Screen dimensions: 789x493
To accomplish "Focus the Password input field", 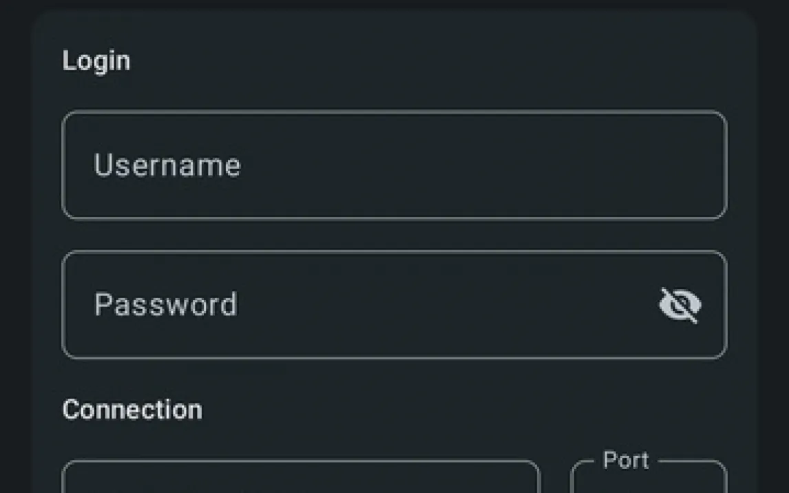I will (358, 305).
